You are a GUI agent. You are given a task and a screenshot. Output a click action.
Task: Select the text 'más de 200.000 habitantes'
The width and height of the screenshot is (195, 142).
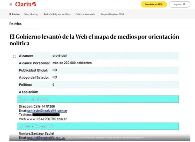[x=72, y=63]
